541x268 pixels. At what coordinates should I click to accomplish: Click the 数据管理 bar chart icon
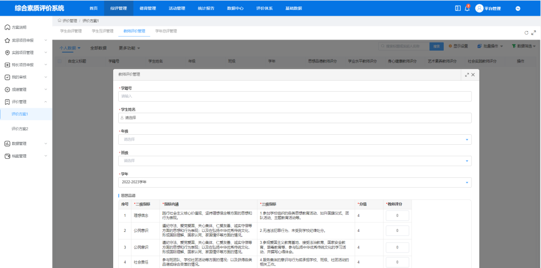coord(7,144)
